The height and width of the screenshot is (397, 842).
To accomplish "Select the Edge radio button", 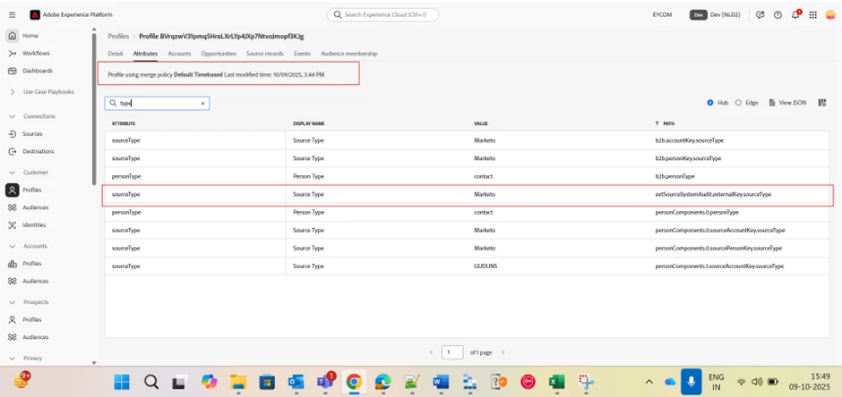I will 738,103.
